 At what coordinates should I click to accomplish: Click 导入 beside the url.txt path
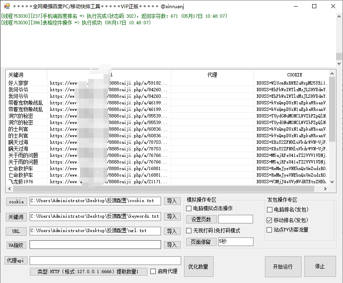tap(172, 231)
